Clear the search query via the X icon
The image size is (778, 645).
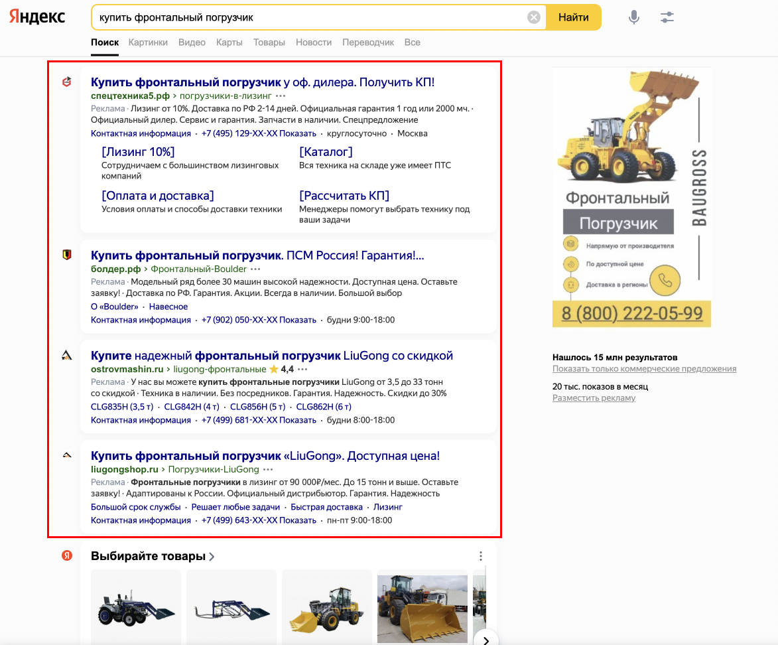pyautogui.click(x=533, y=17)
